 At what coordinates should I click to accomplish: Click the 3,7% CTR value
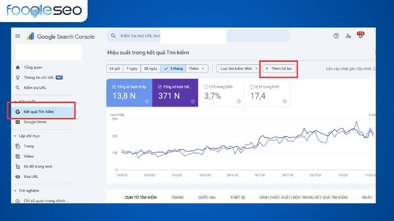coord(212,96)
